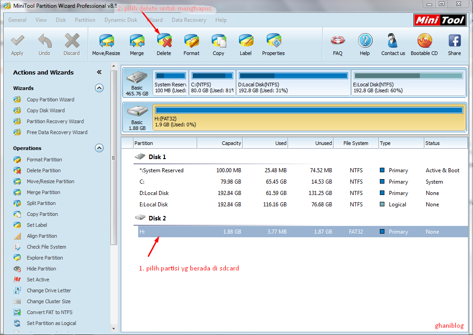Choose Split Partition operation
Image resolution: width=473 pixels, height=335 pixels.
41,203
